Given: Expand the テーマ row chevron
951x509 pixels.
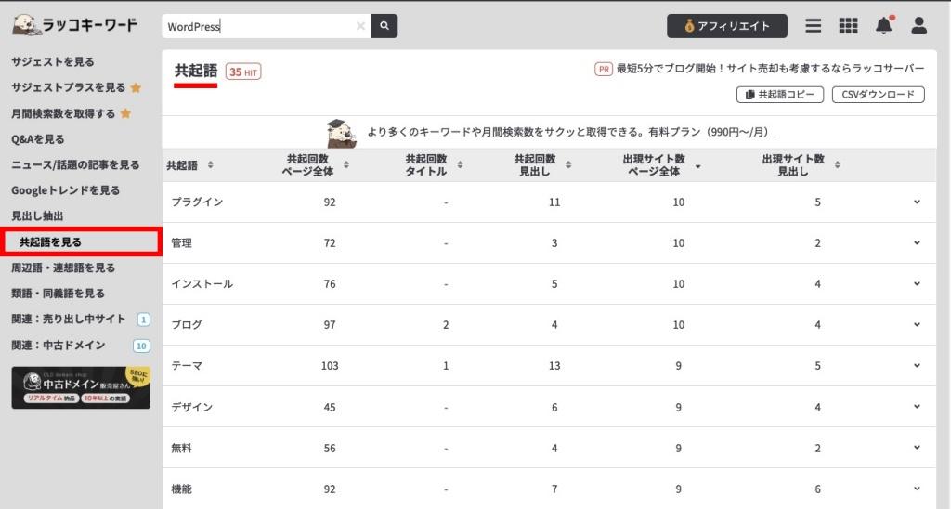Looking at the screenshot, I should [917, 365].
